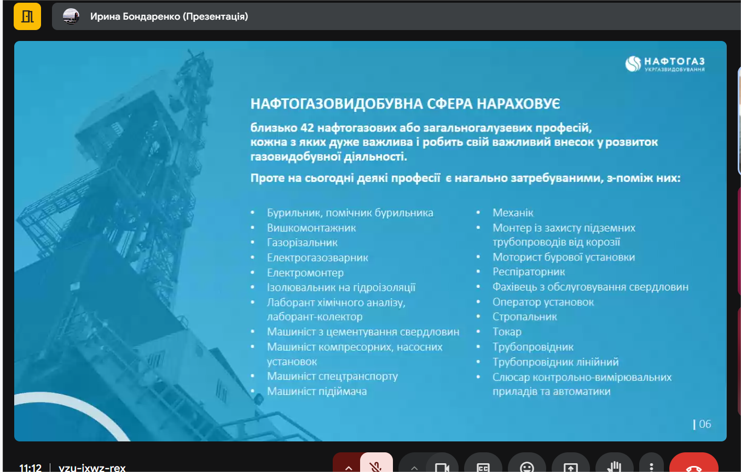Click 'Машиніст з цементування свердловин' item
Image resolution: width=741 pixels, height=472 pixels.
(363, 332)
